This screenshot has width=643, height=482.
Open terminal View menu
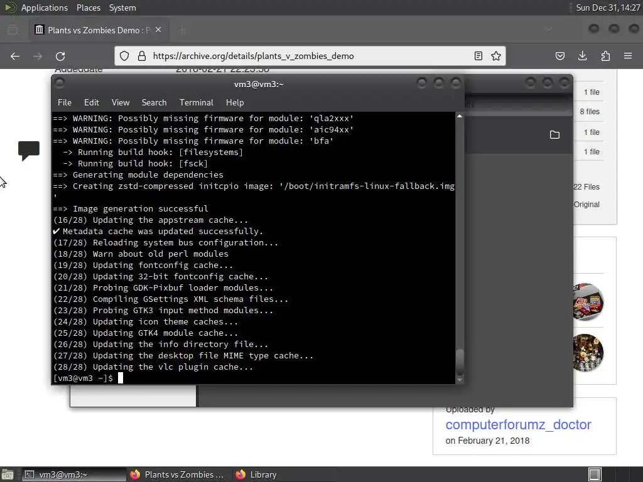[x=121, y=102]
